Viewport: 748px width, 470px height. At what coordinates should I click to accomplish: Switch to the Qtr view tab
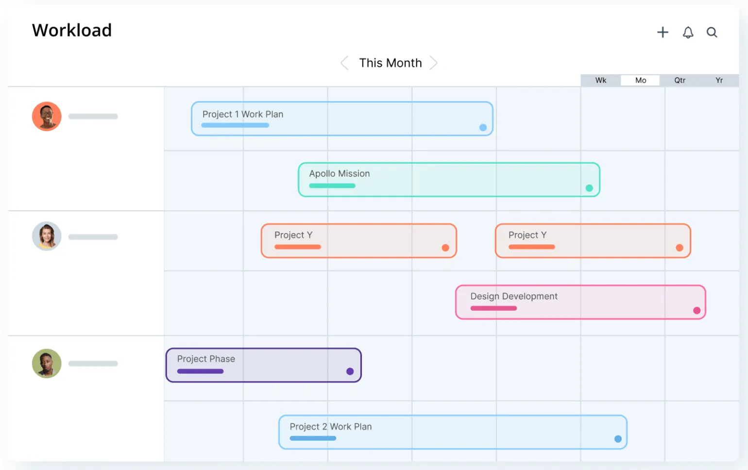coord(680,80)
